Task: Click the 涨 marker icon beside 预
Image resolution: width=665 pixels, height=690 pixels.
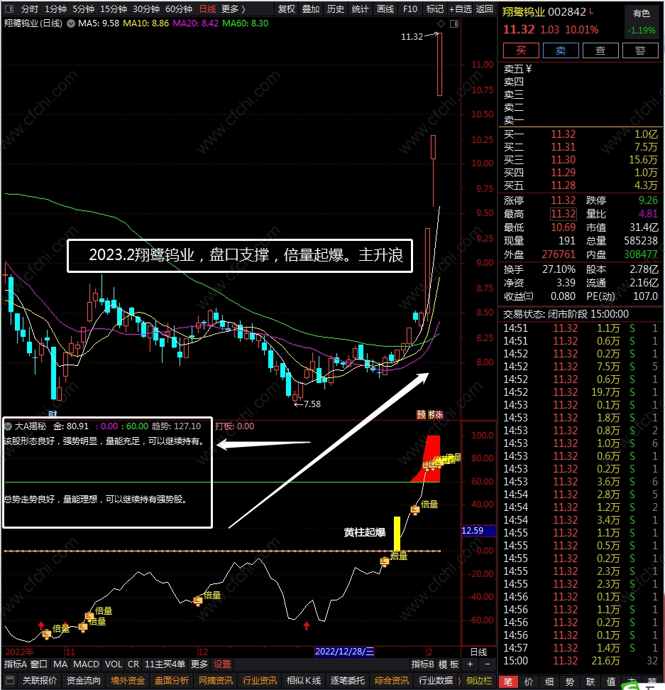Action: (439, 414)
